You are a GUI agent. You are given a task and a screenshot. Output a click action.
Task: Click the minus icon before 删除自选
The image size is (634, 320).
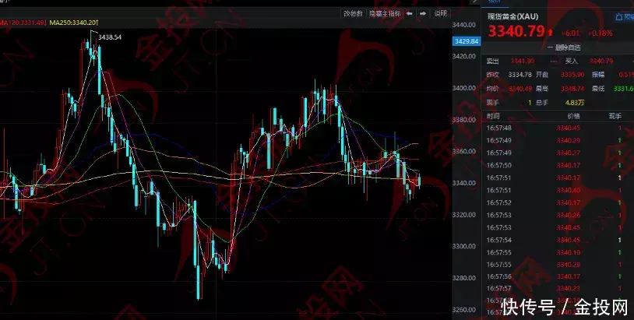pos(549,47)
